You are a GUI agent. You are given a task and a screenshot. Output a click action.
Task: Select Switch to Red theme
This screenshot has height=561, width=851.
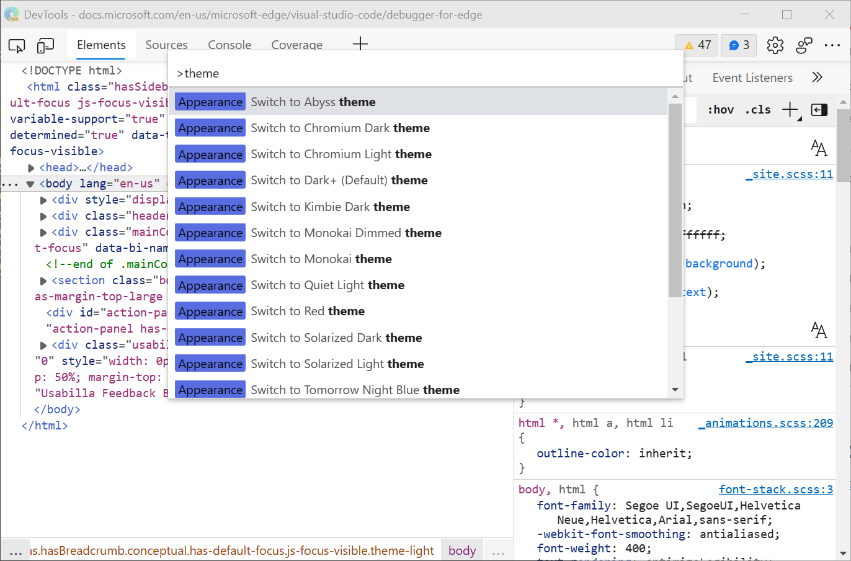pos(418,311)
